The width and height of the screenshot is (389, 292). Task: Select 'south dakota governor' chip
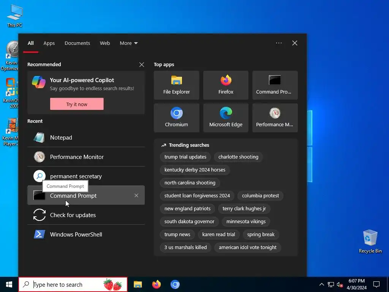pos(189,222)
